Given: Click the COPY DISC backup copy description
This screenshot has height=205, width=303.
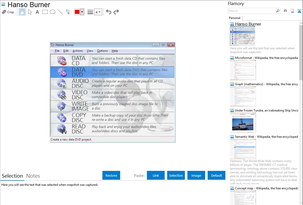Looking at the screenshot, I should pyautogui.click(x=130, y=118).
